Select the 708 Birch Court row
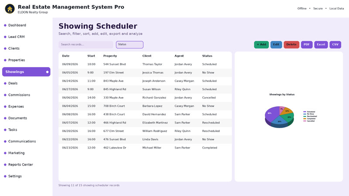Viewport: 349px width, 196px height. (145, 106)
